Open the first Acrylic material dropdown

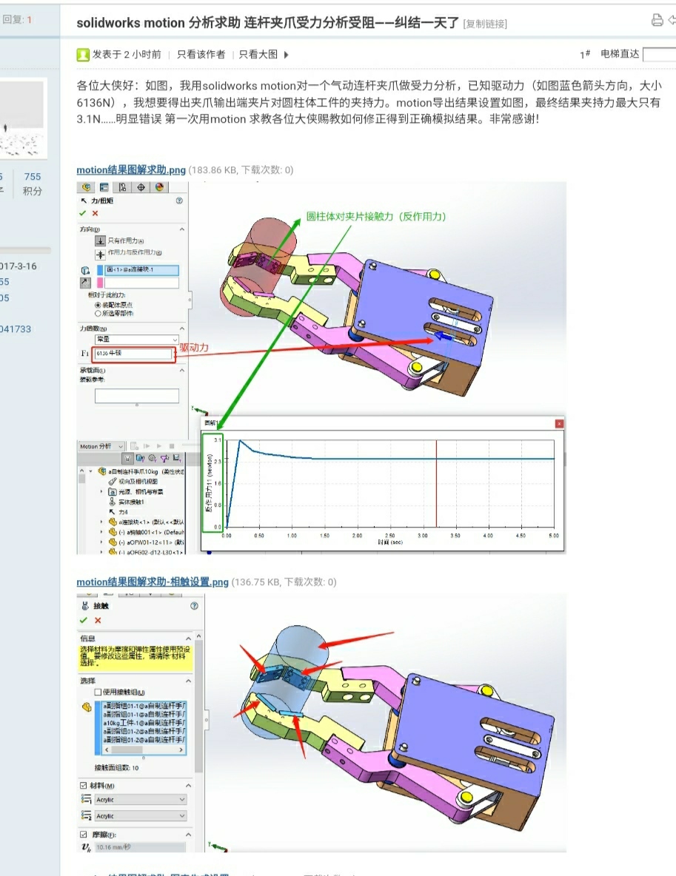coord(140,800)
